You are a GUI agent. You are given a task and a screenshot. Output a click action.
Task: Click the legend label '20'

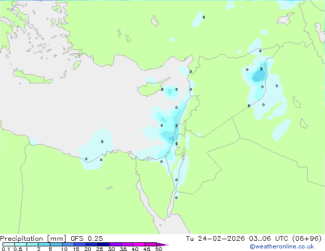tap(88, 249)
